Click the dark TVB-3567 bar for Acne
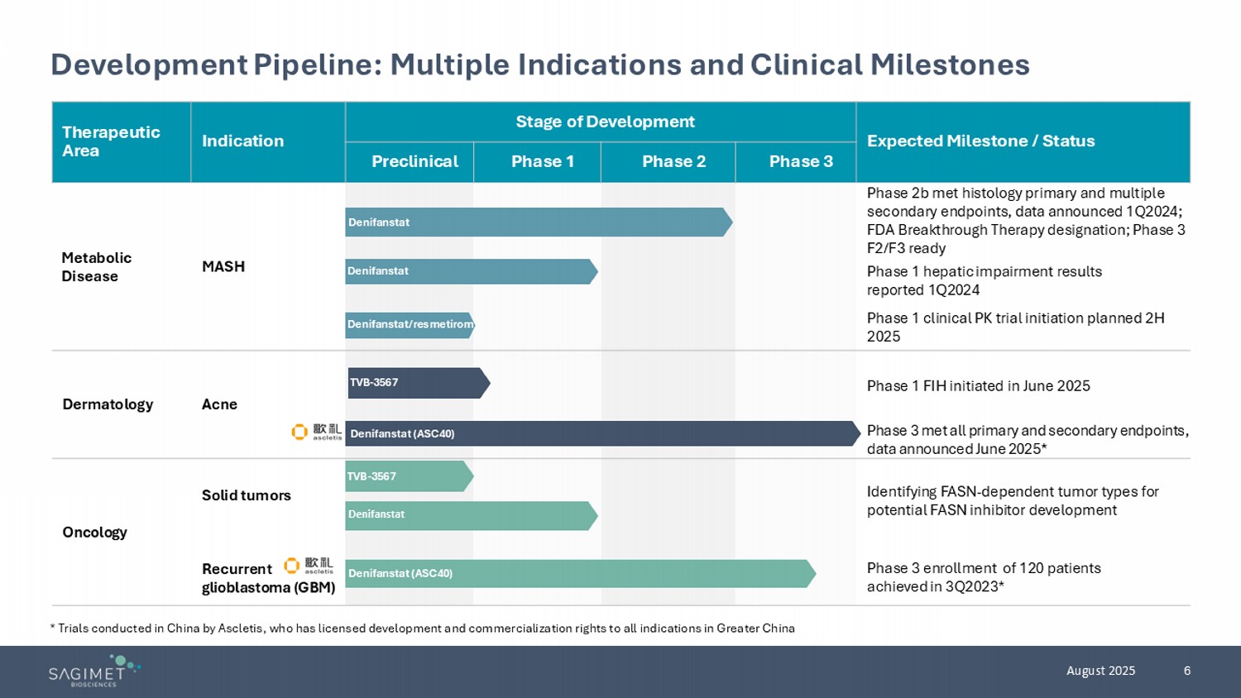This screenshot has height=698, width=1241. tap(418, 383)
